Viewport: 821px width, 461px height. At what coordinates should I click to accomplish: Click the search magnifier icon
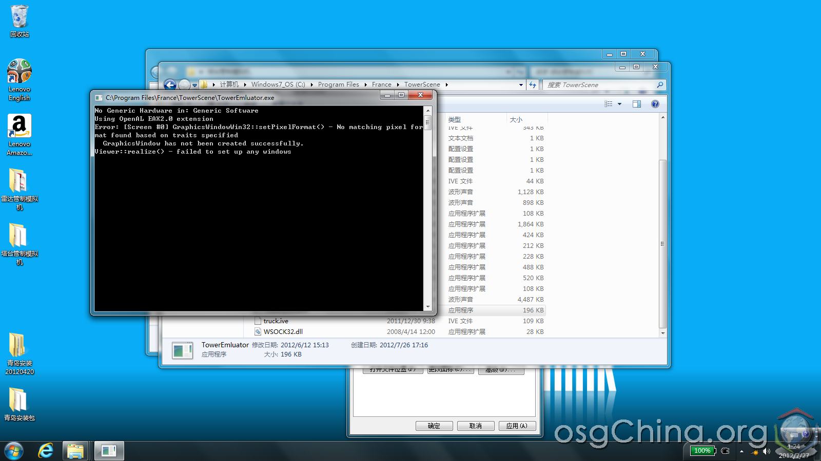(x=660, y=85)
